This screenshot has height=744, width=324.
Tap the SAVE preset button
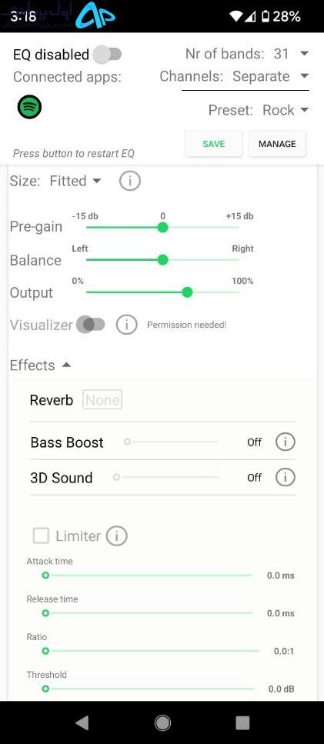213,144
